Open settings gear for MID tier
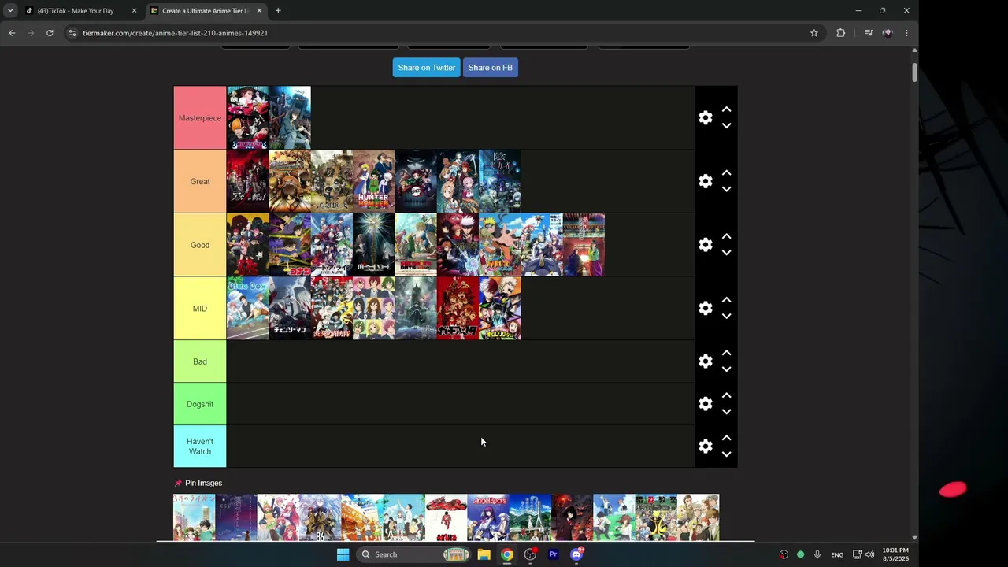The width and height of the screenshot is (1008, 567). coord(706,308)
